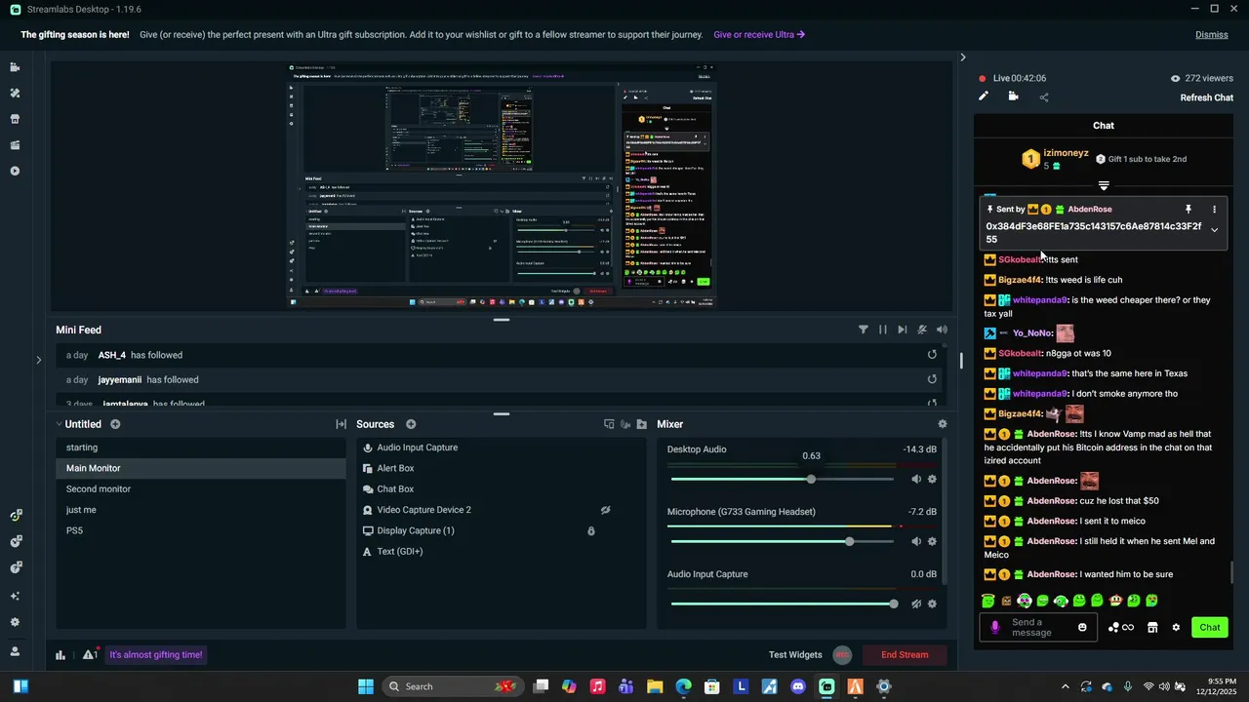Open the sparkle icon in left sidebar
Screen dimensions: 1249x702
coord(15,596)
